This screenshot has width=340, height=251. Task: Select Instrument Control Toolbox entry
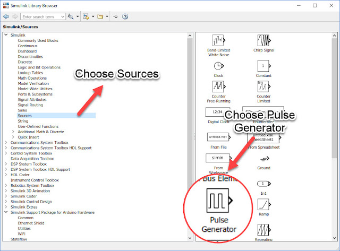(35, 180)
